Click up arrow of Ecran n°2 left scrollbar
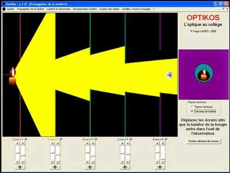This screenshot has width=230, height=173. 52,144
